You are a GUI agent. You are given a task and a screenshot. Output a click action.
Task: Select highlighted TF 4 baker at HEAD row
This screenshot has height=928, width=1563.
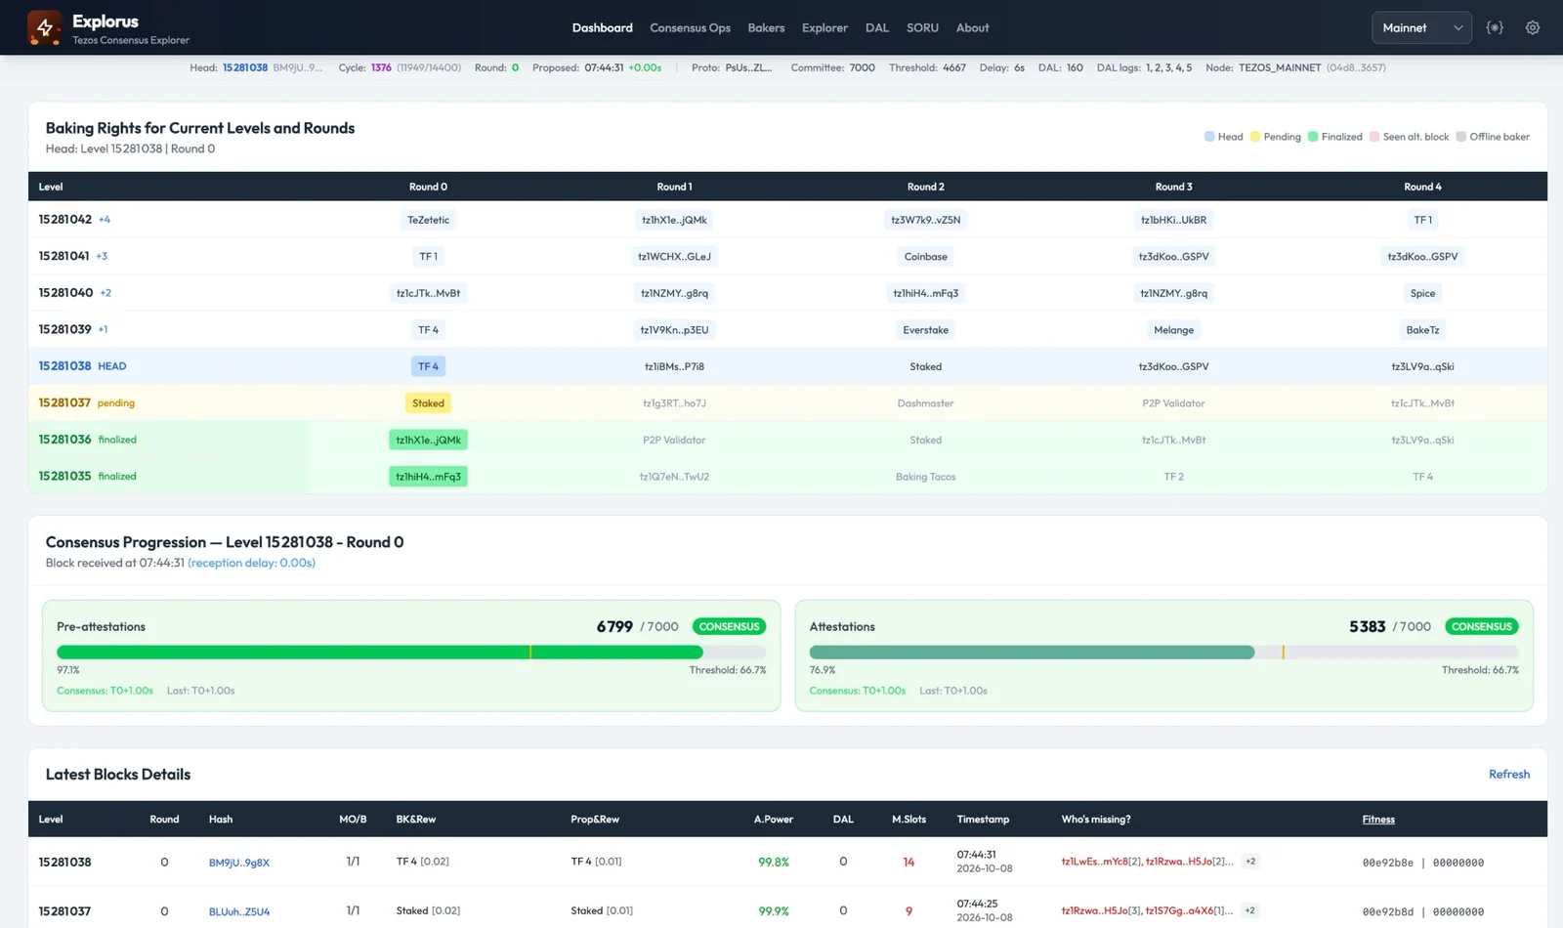pyautogui.click(x=428, y=366)
